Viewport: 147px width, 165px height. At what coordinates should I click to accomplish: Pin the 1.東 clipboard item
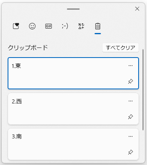point(131,81)
